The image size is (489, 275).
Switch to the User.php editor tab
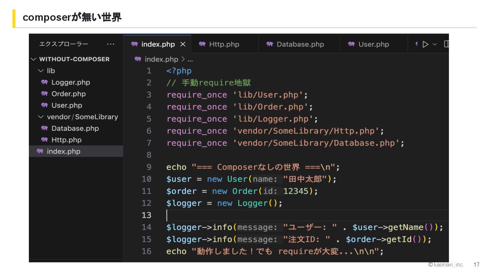click(x=374, y=44)
